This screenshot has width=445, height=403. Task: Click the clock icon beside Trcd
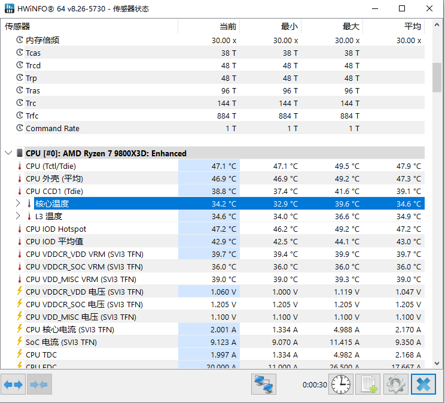(x=20, y=65)
